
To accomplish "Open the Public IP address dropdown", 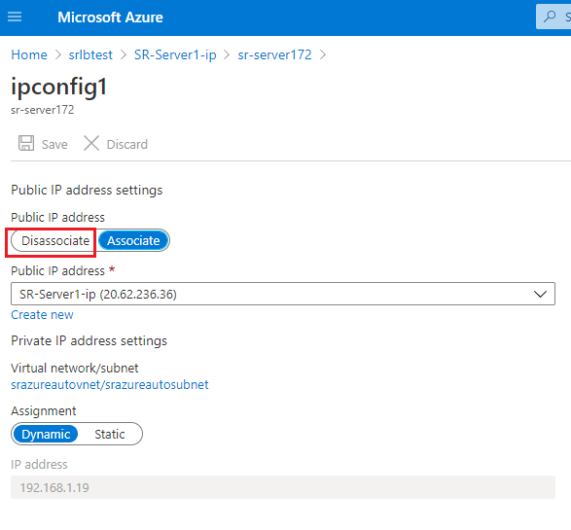I will point(283,294).
